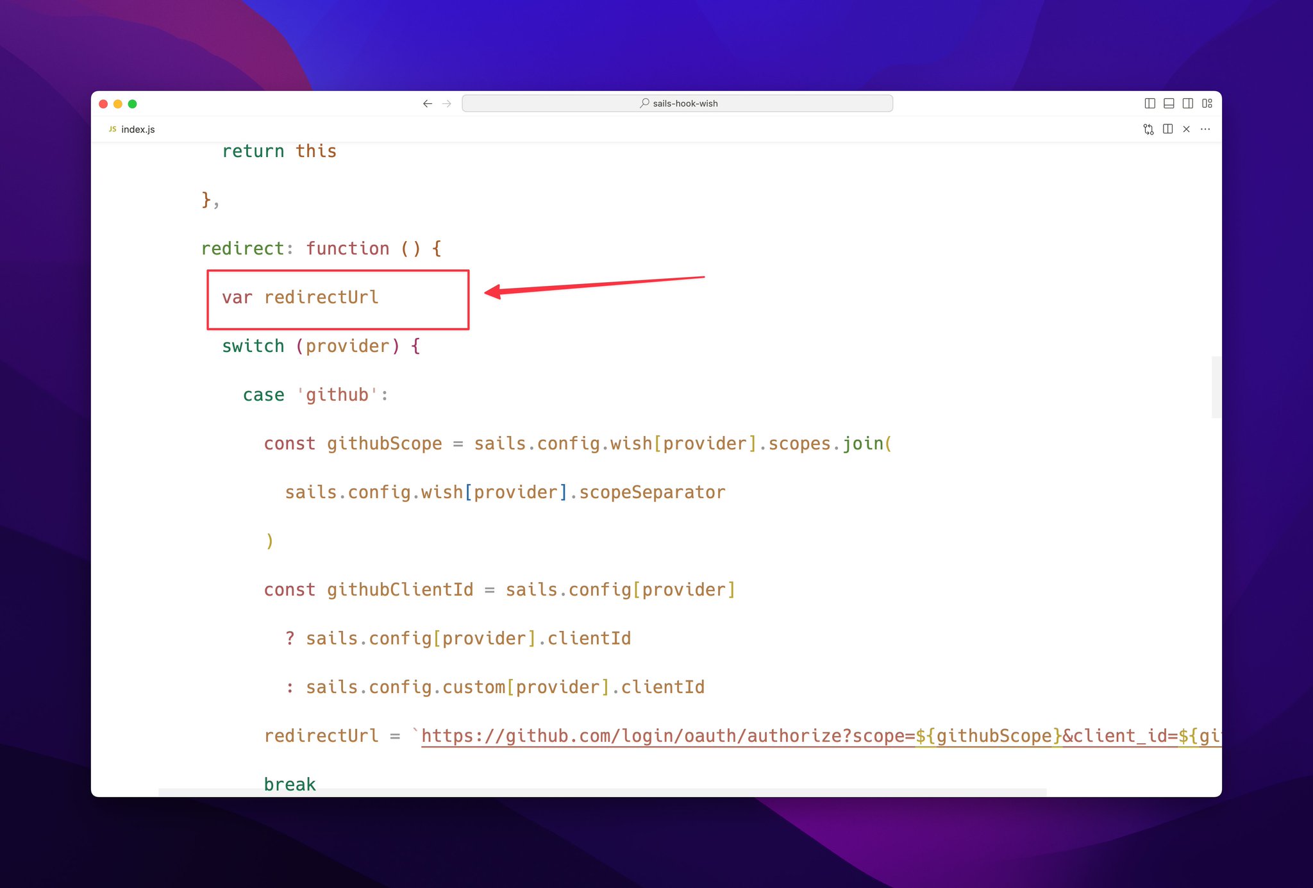Image resolution: width=1313 pixels, height=888 pixels.
Task: Toggle the primary side bar
Action: 1150,103
